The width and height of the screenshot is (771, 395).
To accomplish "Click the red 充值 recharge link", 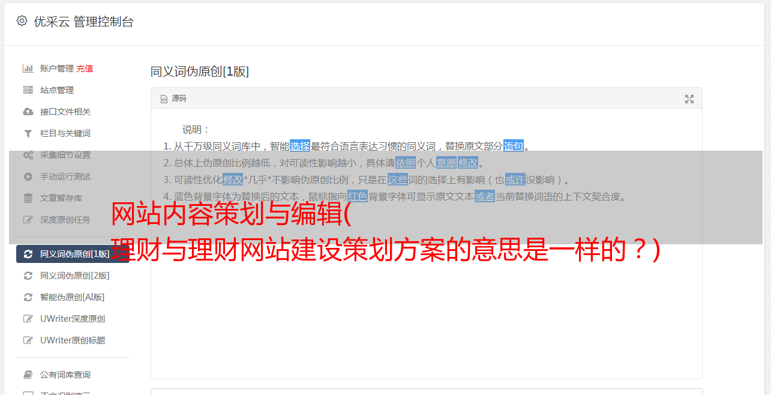I will (x=85, y=68).
